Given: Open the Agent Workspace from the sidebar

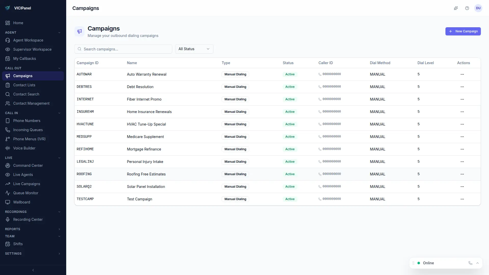Looking at the screenshot, I should 28,40.
